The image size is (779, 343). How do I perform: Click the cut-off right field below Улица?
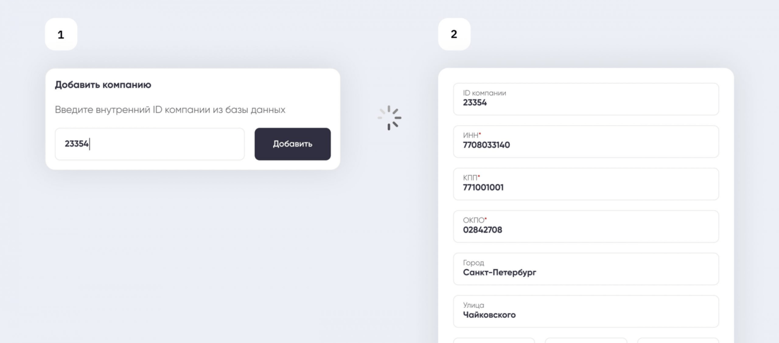click(678, 340)
